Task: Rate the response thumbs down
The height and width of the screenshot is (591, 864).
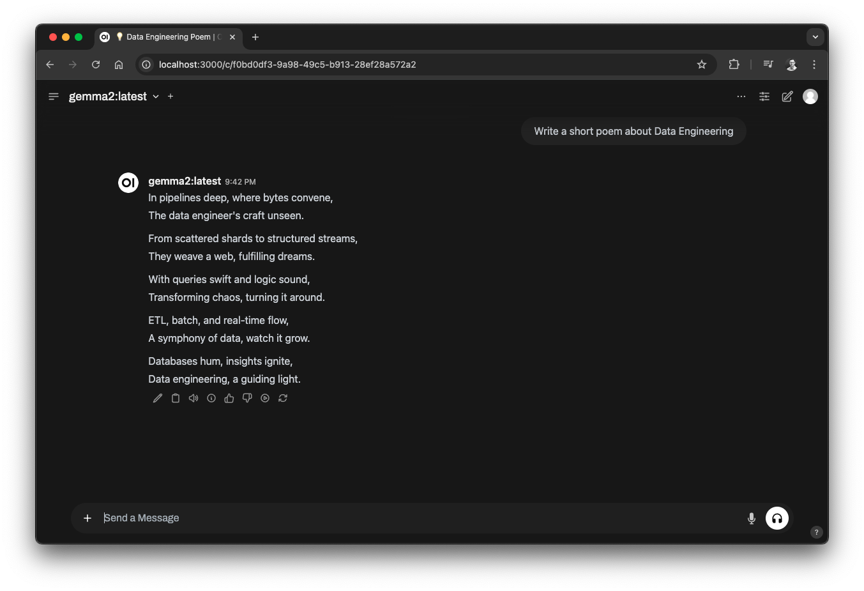Action: tap(247, 398)
